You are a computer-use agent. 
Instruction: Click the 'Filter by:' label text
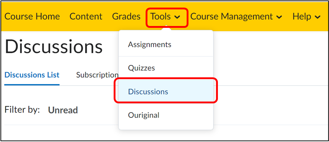[22, 109]
